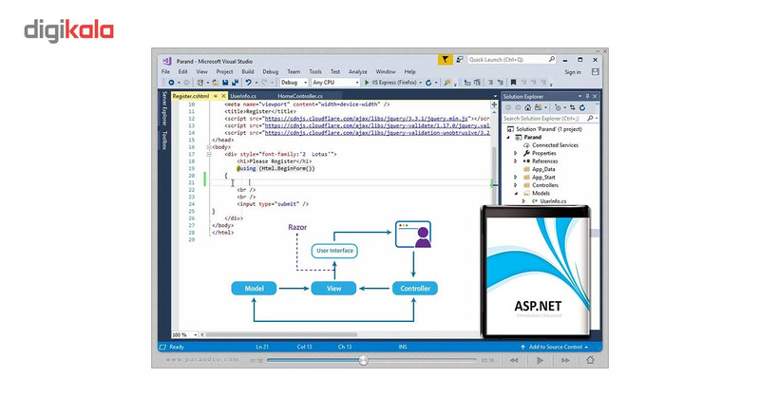Open the Debug menu
760x416 pixels.
click(271, 72)
